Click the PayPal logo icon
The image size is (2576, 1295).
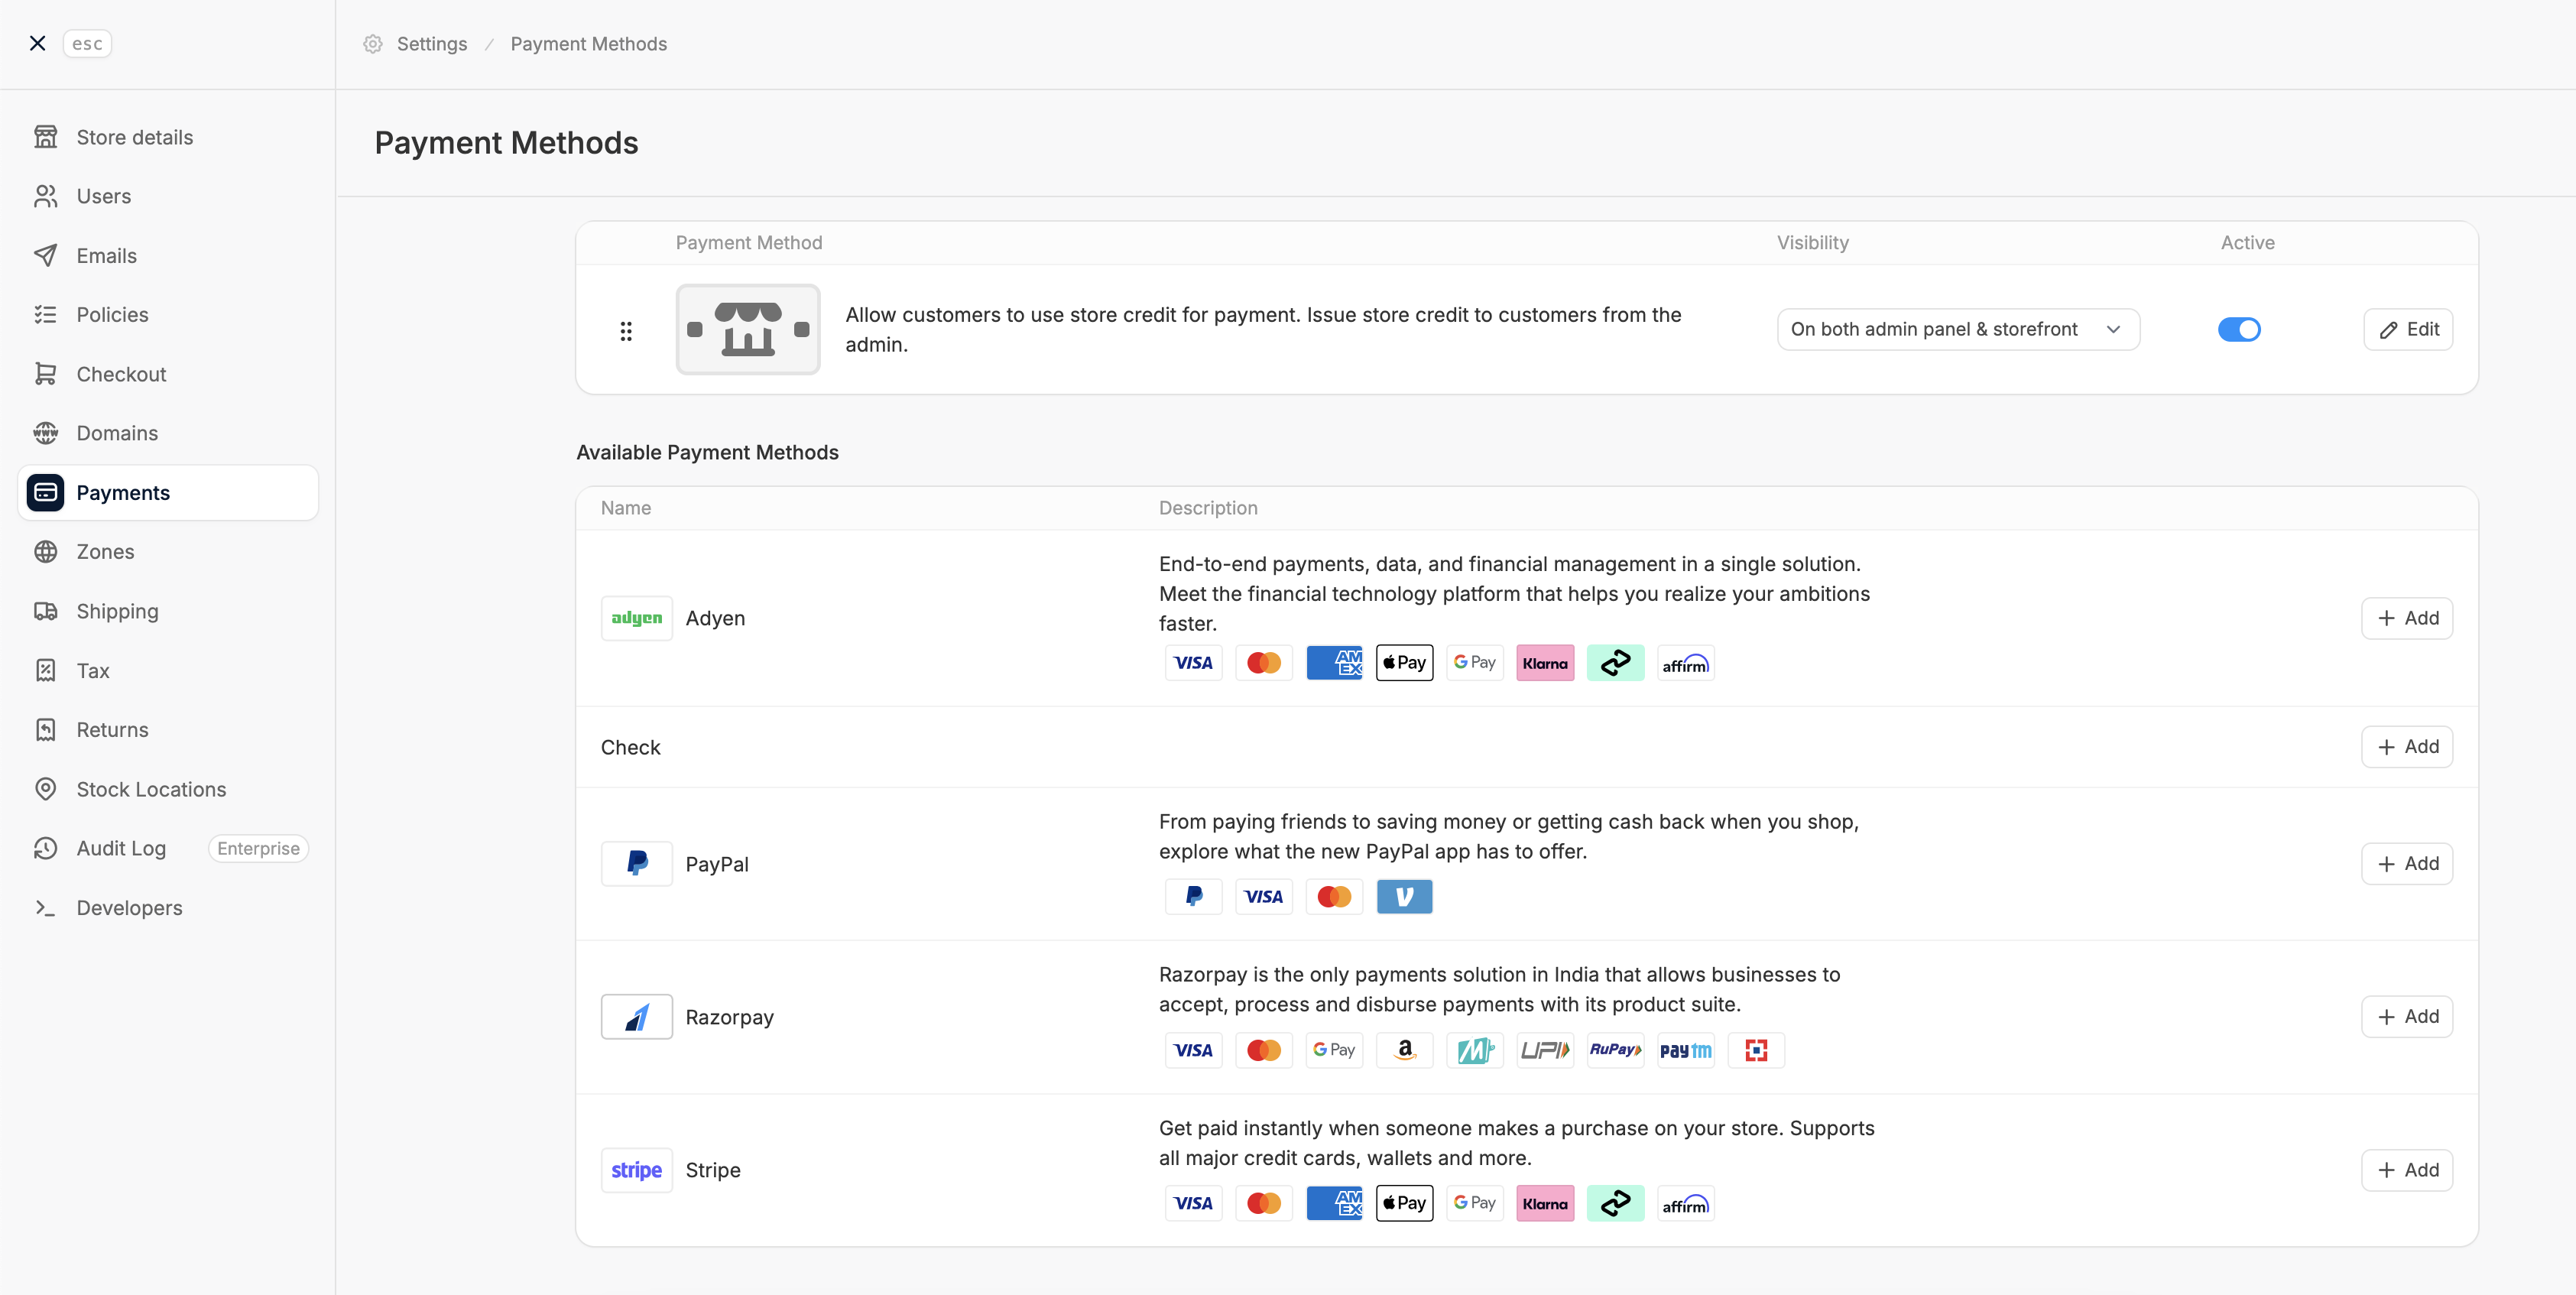coord(636,864)
